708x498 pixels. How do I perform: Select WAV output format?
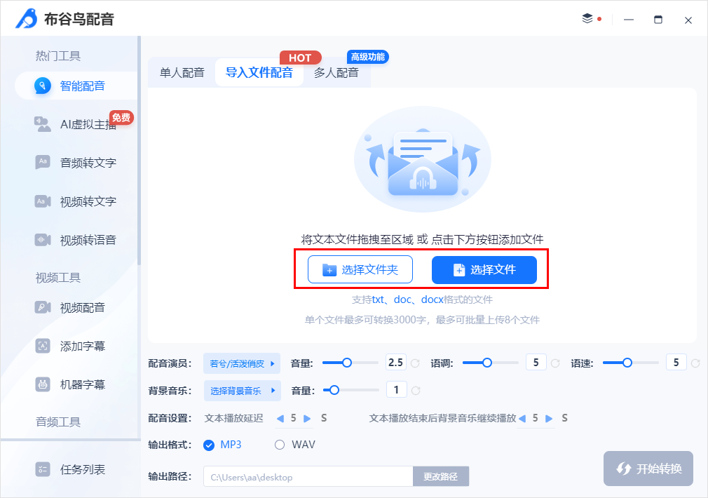click(295, 445)
